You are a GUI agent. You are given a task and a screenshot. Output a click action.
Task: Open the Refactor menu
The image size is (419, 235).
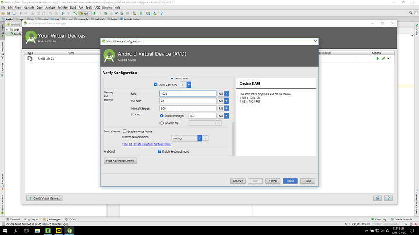coord(62,8)
